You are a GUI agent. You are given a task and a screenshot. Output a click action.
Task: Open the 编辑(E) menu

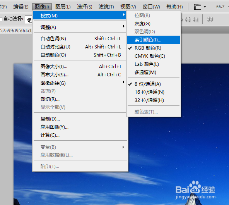coord(21,7)
